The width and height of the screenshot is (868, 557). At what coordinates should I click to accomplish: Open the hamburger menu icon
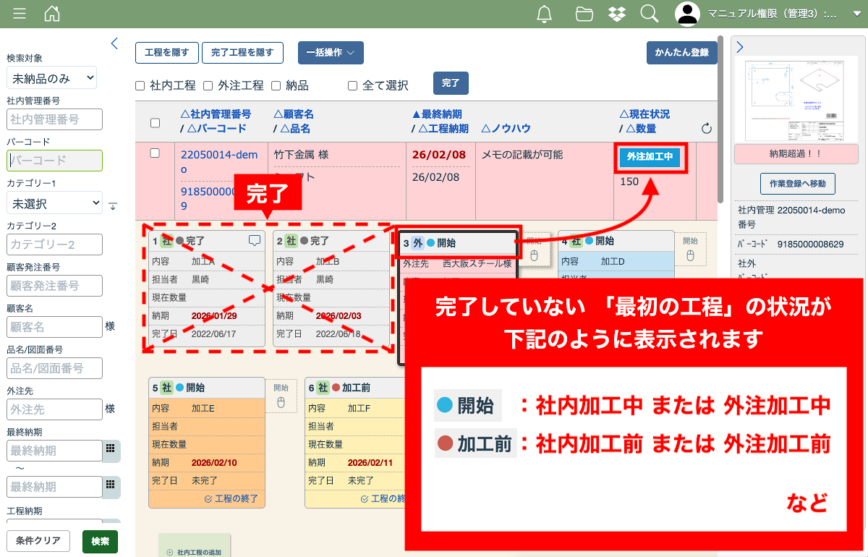pos(20,14)
